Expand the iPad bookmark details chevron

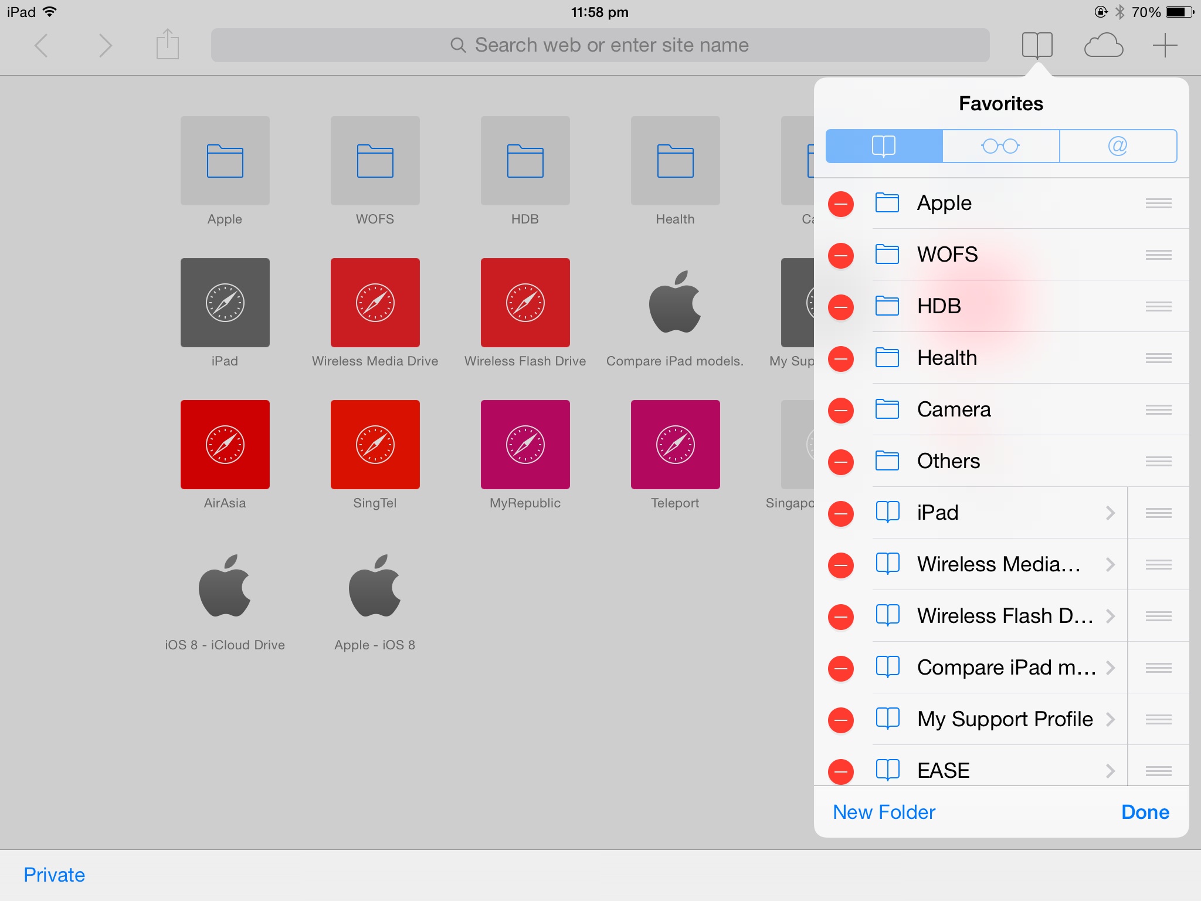tap(1111, 512)
